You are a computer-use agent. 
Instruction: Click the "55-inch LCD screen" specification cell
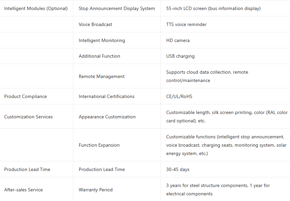[x=213, y=8]
